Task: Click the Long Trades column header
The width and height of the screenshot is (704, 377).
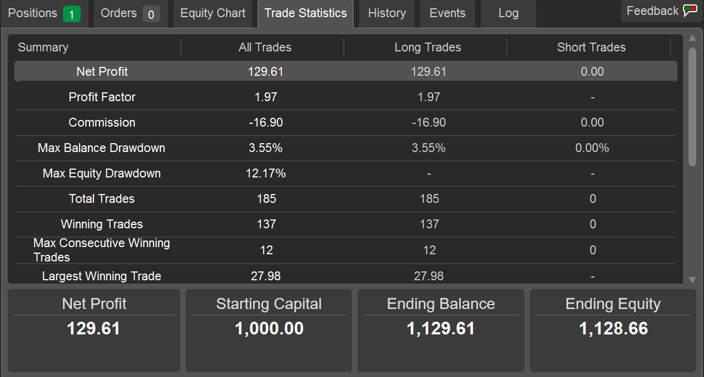Action: (x=428, y=48)
